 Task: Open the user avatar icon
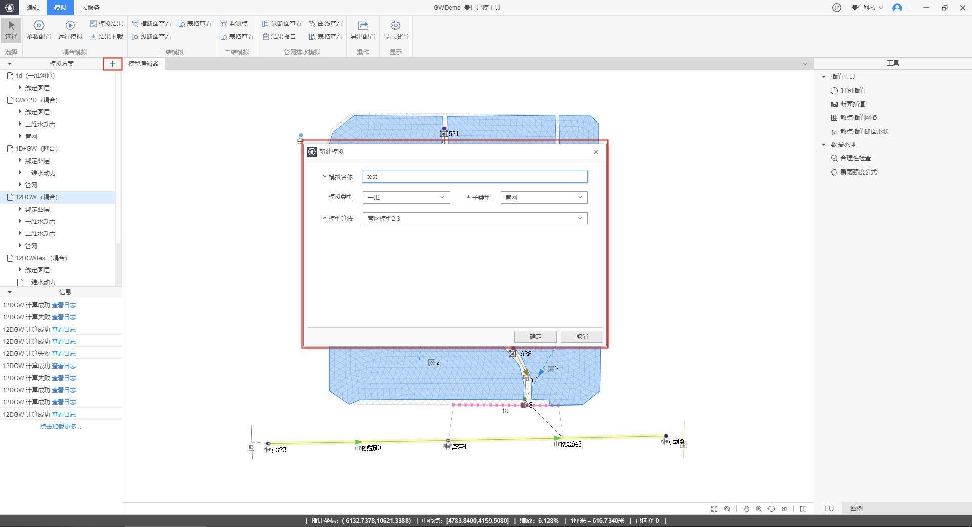point(897,8)
